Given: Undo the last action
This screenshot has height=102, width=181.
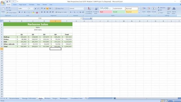Looking at the screenshot, I should [x=10, y=1].
